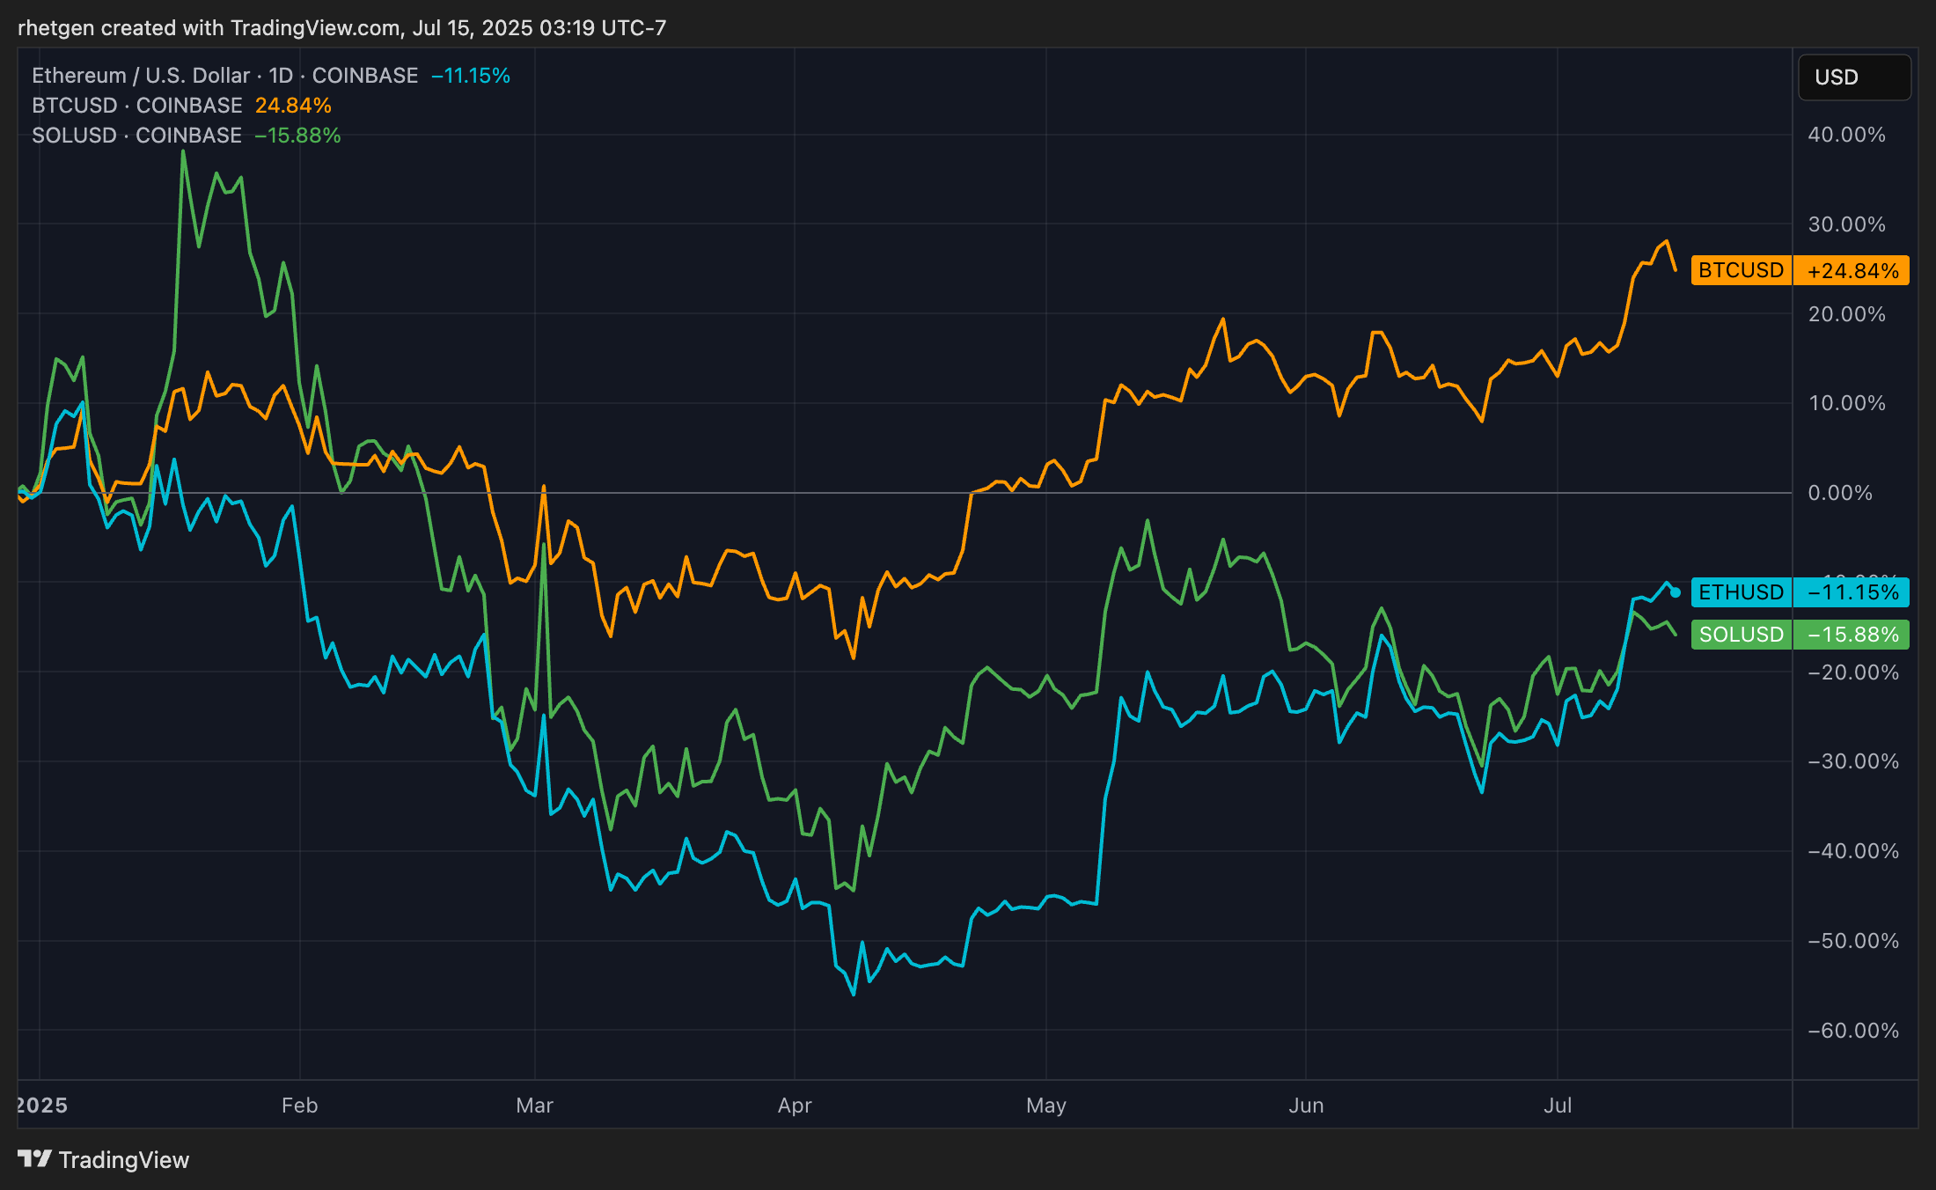Click the −11.15% blue value badge

coord(1852,592)
